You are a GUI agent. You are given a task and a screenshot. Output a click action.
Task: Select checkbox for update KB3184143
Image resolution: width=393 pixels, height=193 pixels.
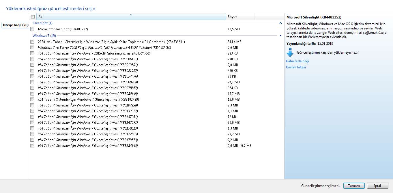pos(32,146)
